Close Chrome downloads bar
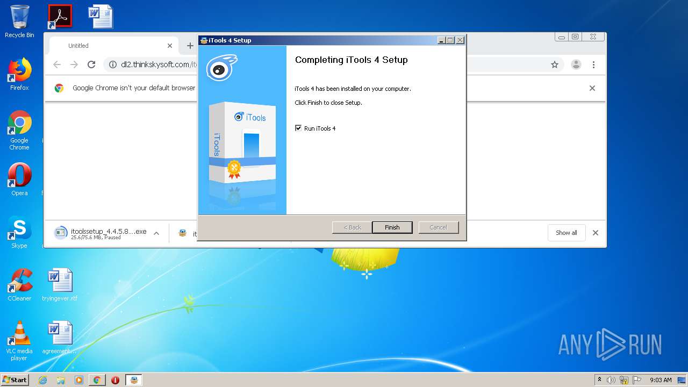The height and width of the screenshot is (387, 688). pyautogui.click(x=596, y=233)
